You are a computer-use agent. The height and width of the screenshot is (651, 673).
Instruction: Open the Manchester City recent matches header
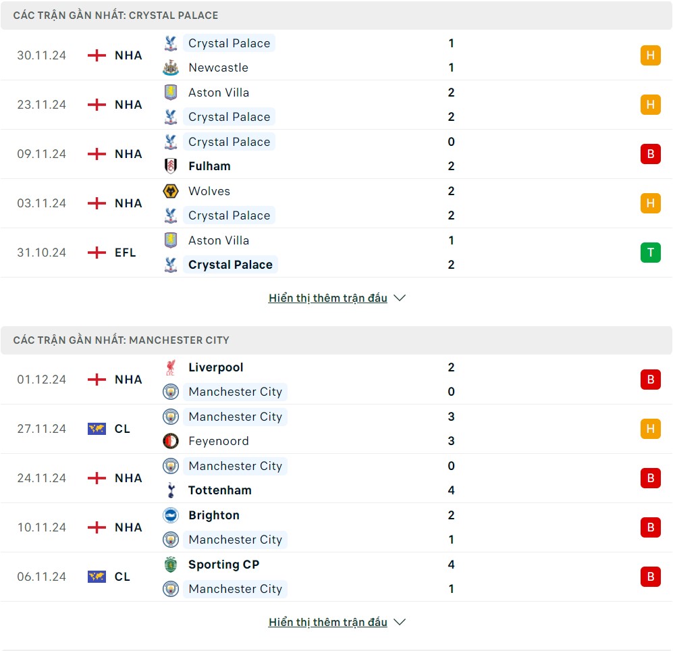point(122,340)
